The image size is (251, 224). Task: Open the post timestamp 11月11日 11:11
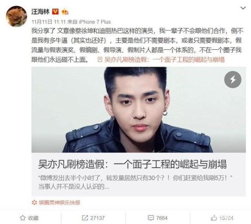tap(49, 22)
